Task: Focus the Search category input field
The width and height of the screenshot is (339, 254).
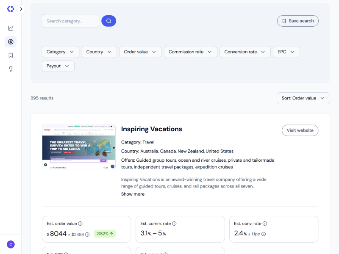Action: [70, 21]
